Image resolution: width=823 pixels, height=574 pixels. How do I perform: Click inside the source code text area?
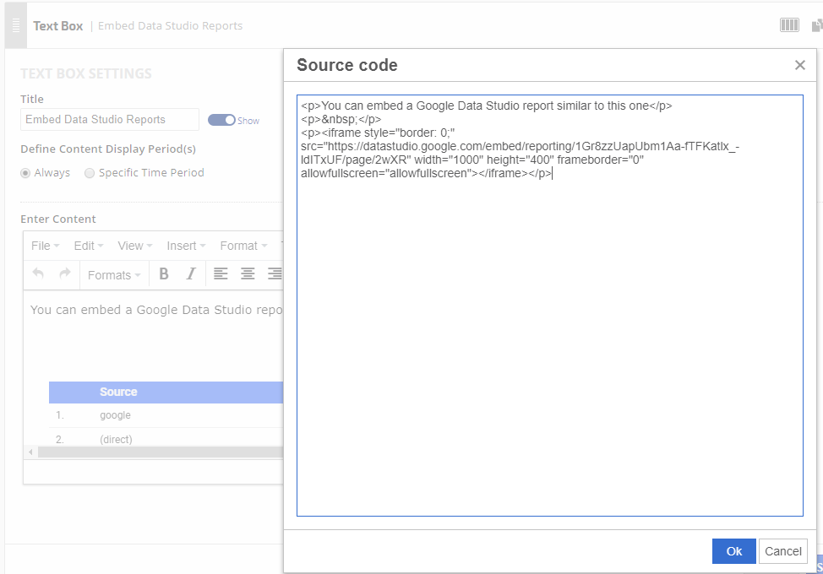(x=549, y=338)
